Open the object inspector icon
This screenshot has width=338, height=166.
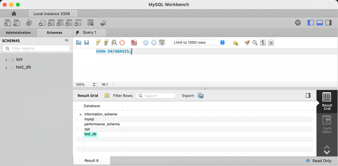29,23
